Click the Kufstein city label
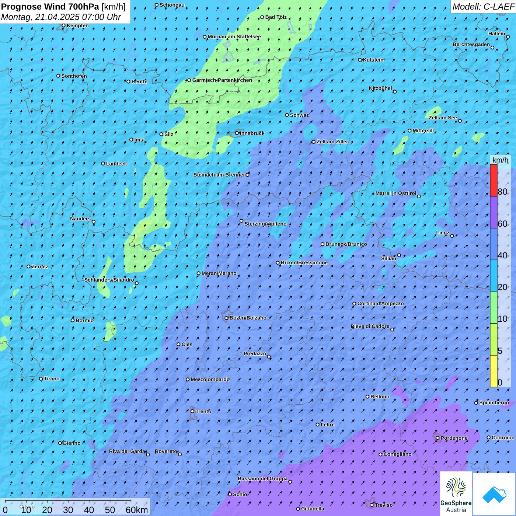This screenshot has width=516, height=516. click(x=373, y=60)
